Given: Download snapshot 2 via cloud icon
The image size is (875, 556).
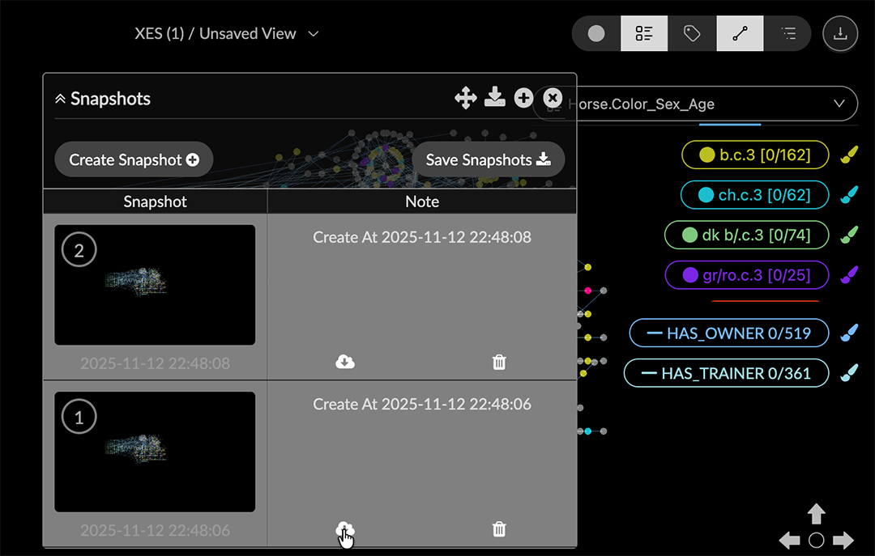Looking at the screenshot, I should [345, 362].
